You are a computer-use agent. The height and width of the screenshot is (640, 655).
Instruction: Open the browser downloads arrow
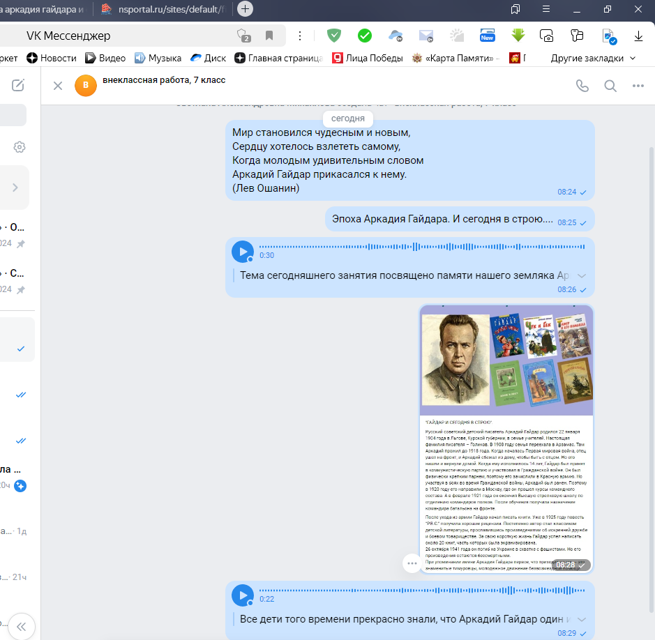tap(638, 36)
